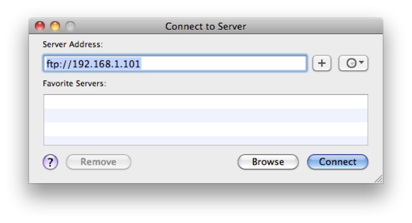Select the third row of Favorite Servers list
The image size is (412, 223).
click(205, 129)
